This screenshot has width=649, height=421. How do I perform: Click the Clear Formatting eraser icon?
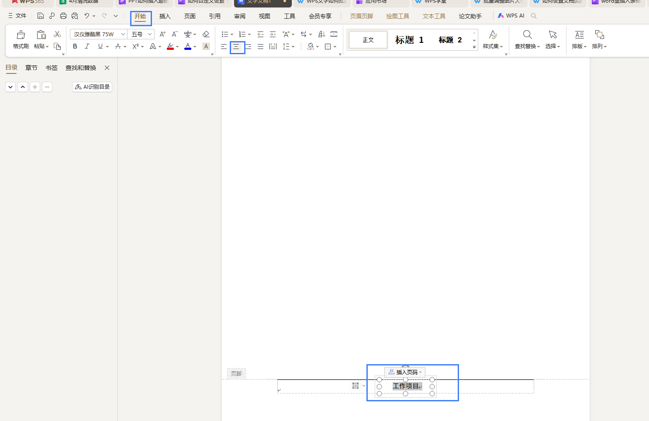click(206, 34)
